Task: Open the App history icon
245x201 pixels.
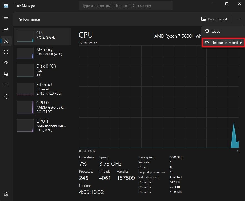Action: [x=6, y=52]
